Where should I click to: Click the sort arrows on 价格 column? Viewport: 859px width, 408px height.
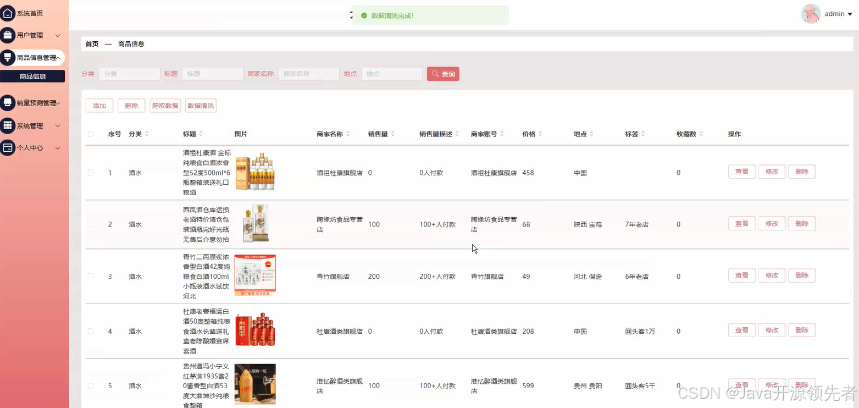pyautogui.click(x=540, y=134)
